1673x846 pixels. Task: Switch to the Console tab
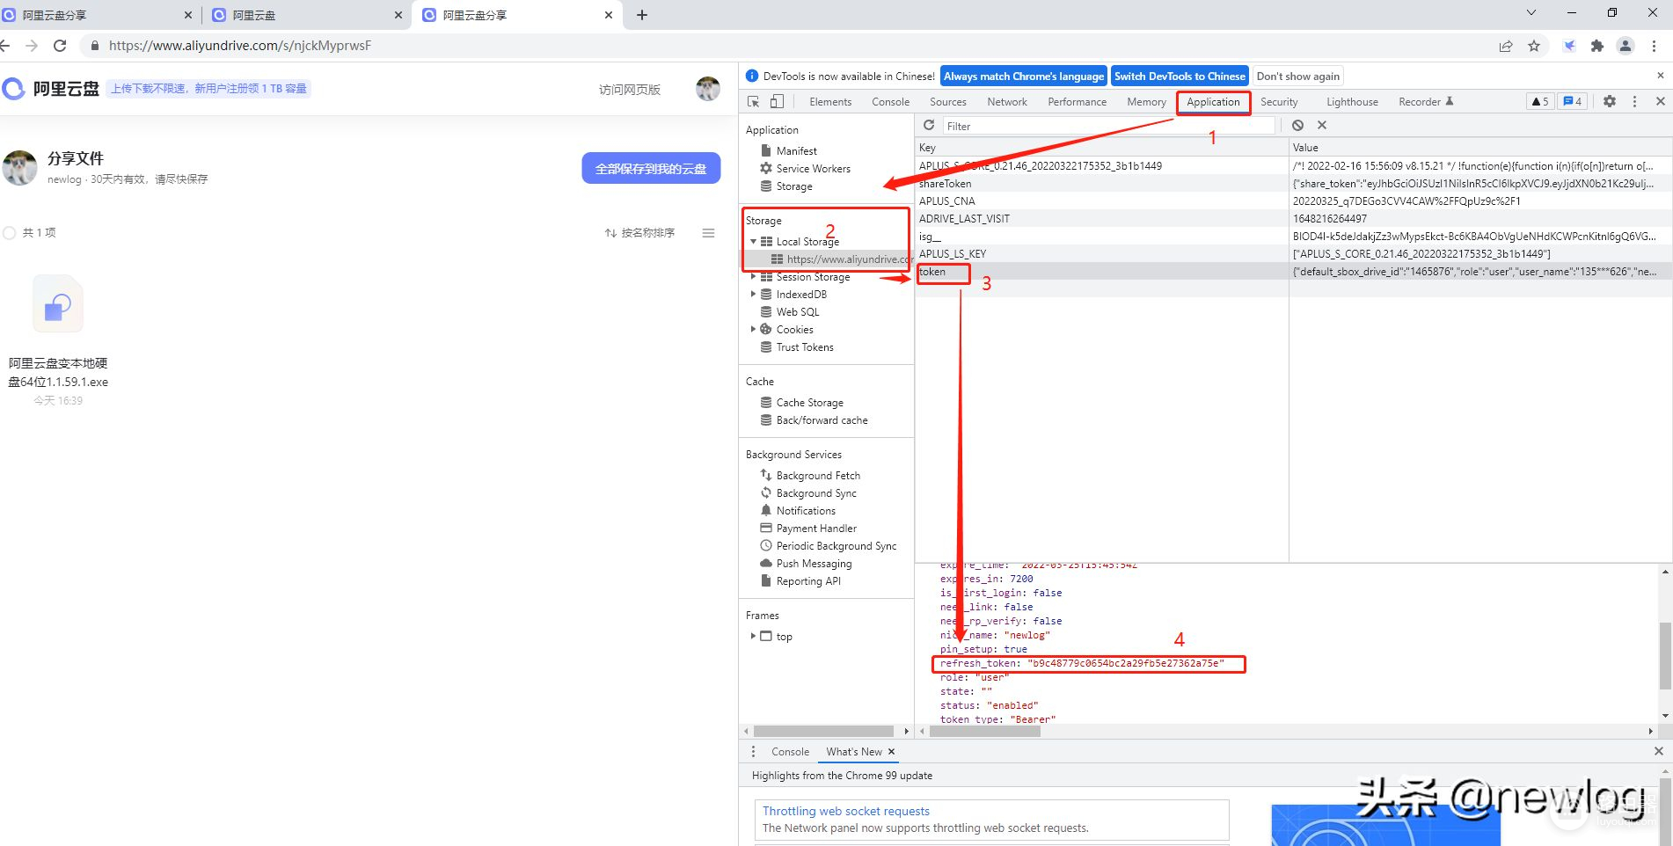click(x=890, y=102)
